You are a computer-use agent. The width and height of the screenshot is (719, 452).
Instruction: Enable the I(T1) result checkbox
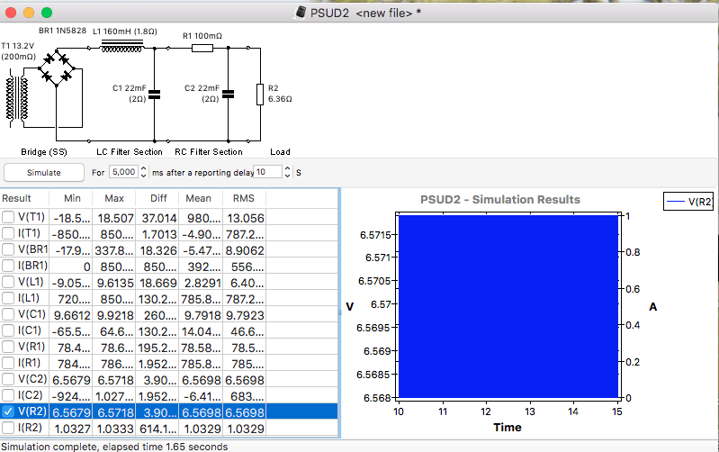8,233
